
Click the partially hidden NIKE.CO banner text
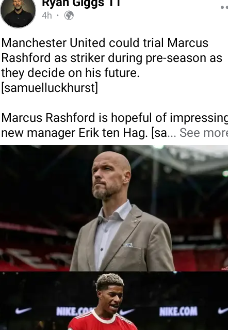coord(75,311)
